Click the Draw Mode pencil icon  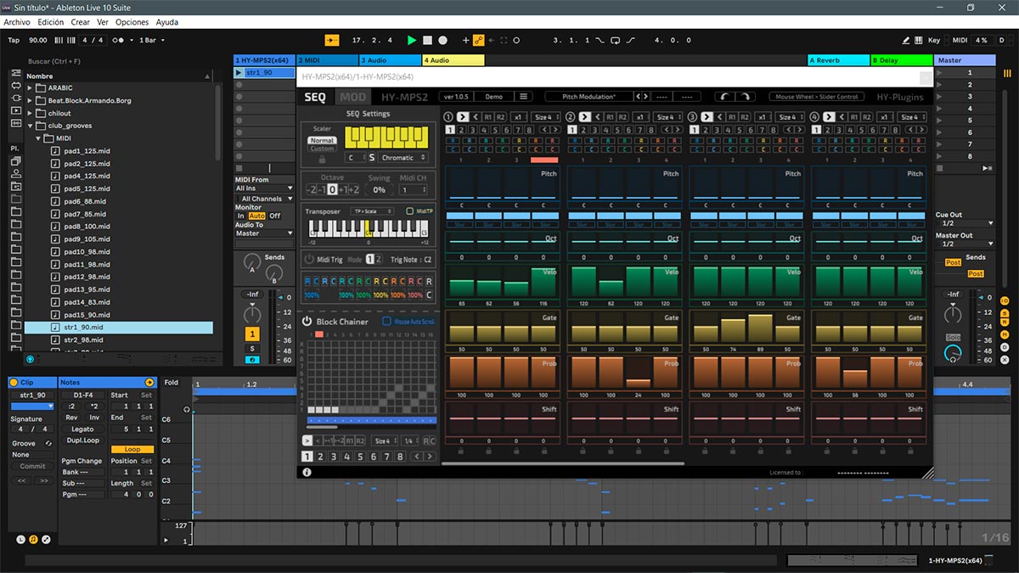tap(905, 40)
